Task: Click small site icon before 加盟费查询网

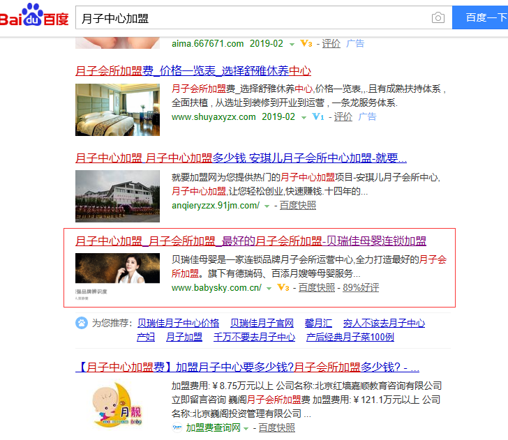Action: pos(177,427)
